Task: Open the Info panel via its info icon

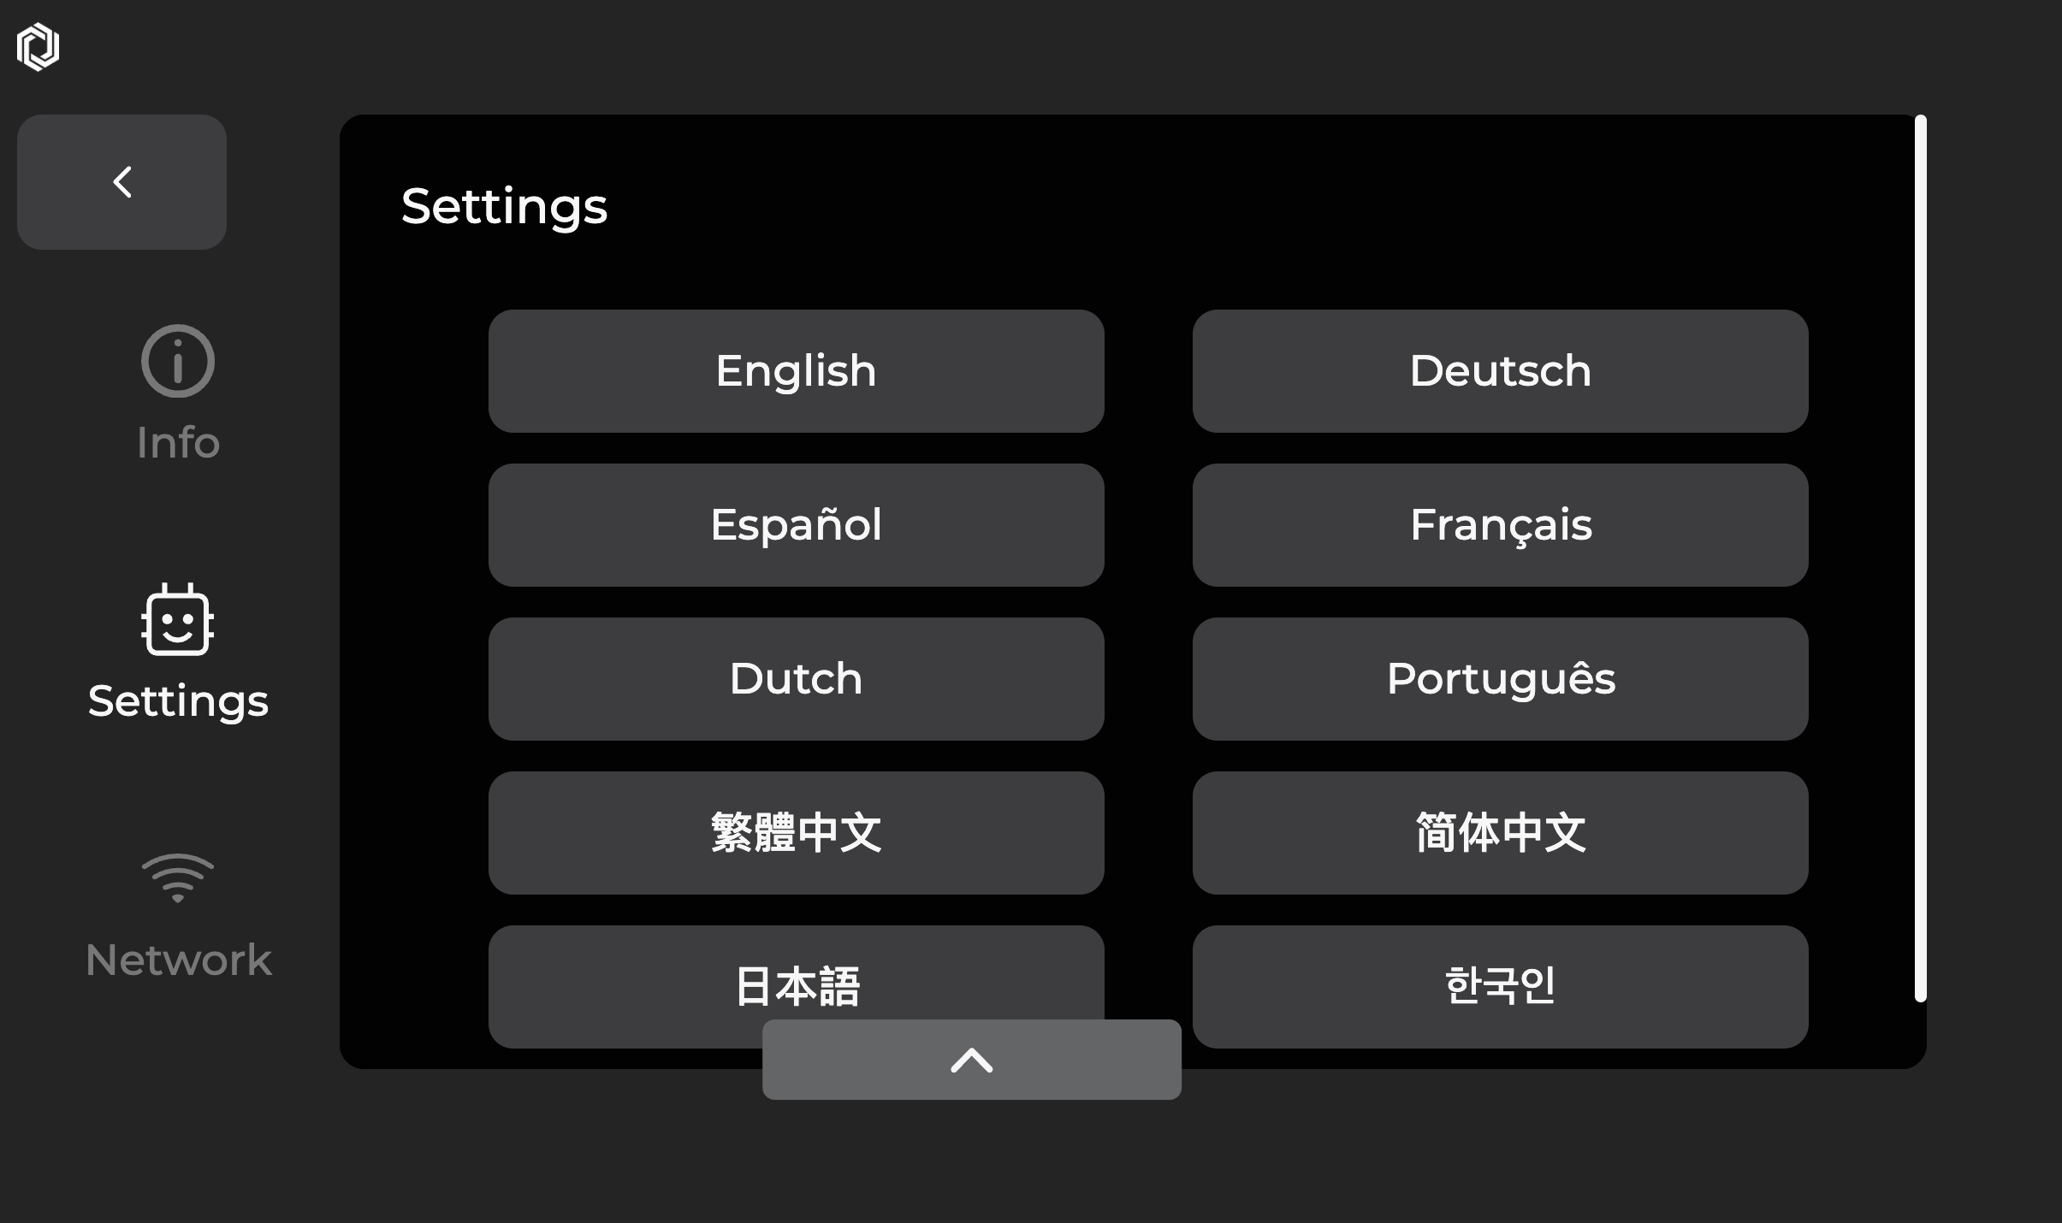Action: [x=176, y=361]
